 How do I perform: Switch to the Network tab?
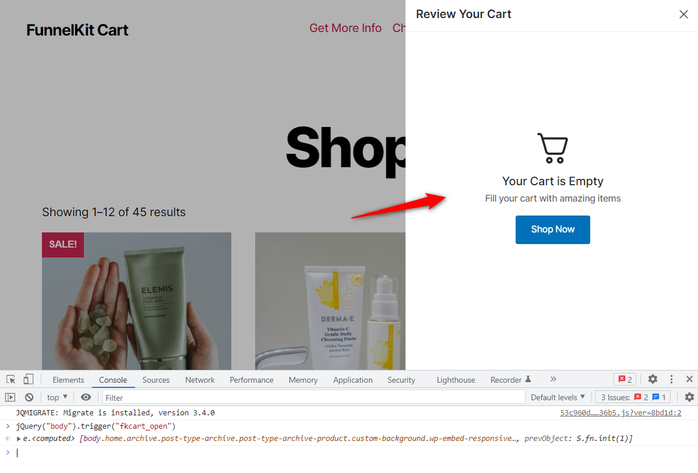click(200, 380)
